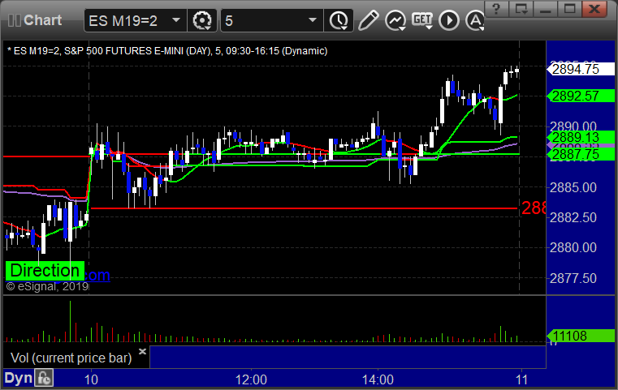Click the green 2887.75 price marker

click(581, 154)
